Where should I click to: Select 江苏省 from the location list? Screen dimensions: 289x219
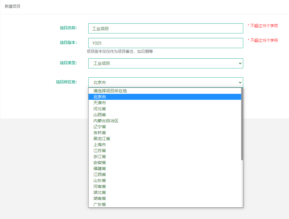tap(165, 151)
